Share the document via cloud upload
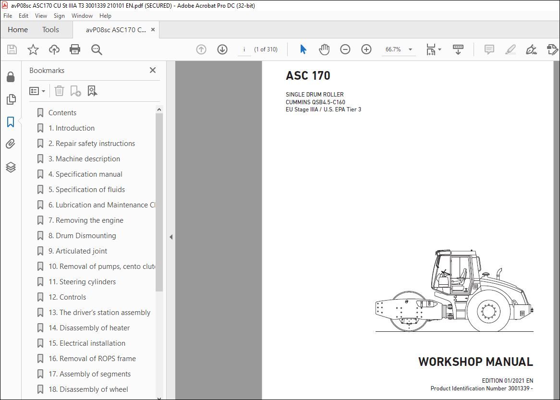The width and height of the screenshot is (560, 400). [x=54, y=49]
